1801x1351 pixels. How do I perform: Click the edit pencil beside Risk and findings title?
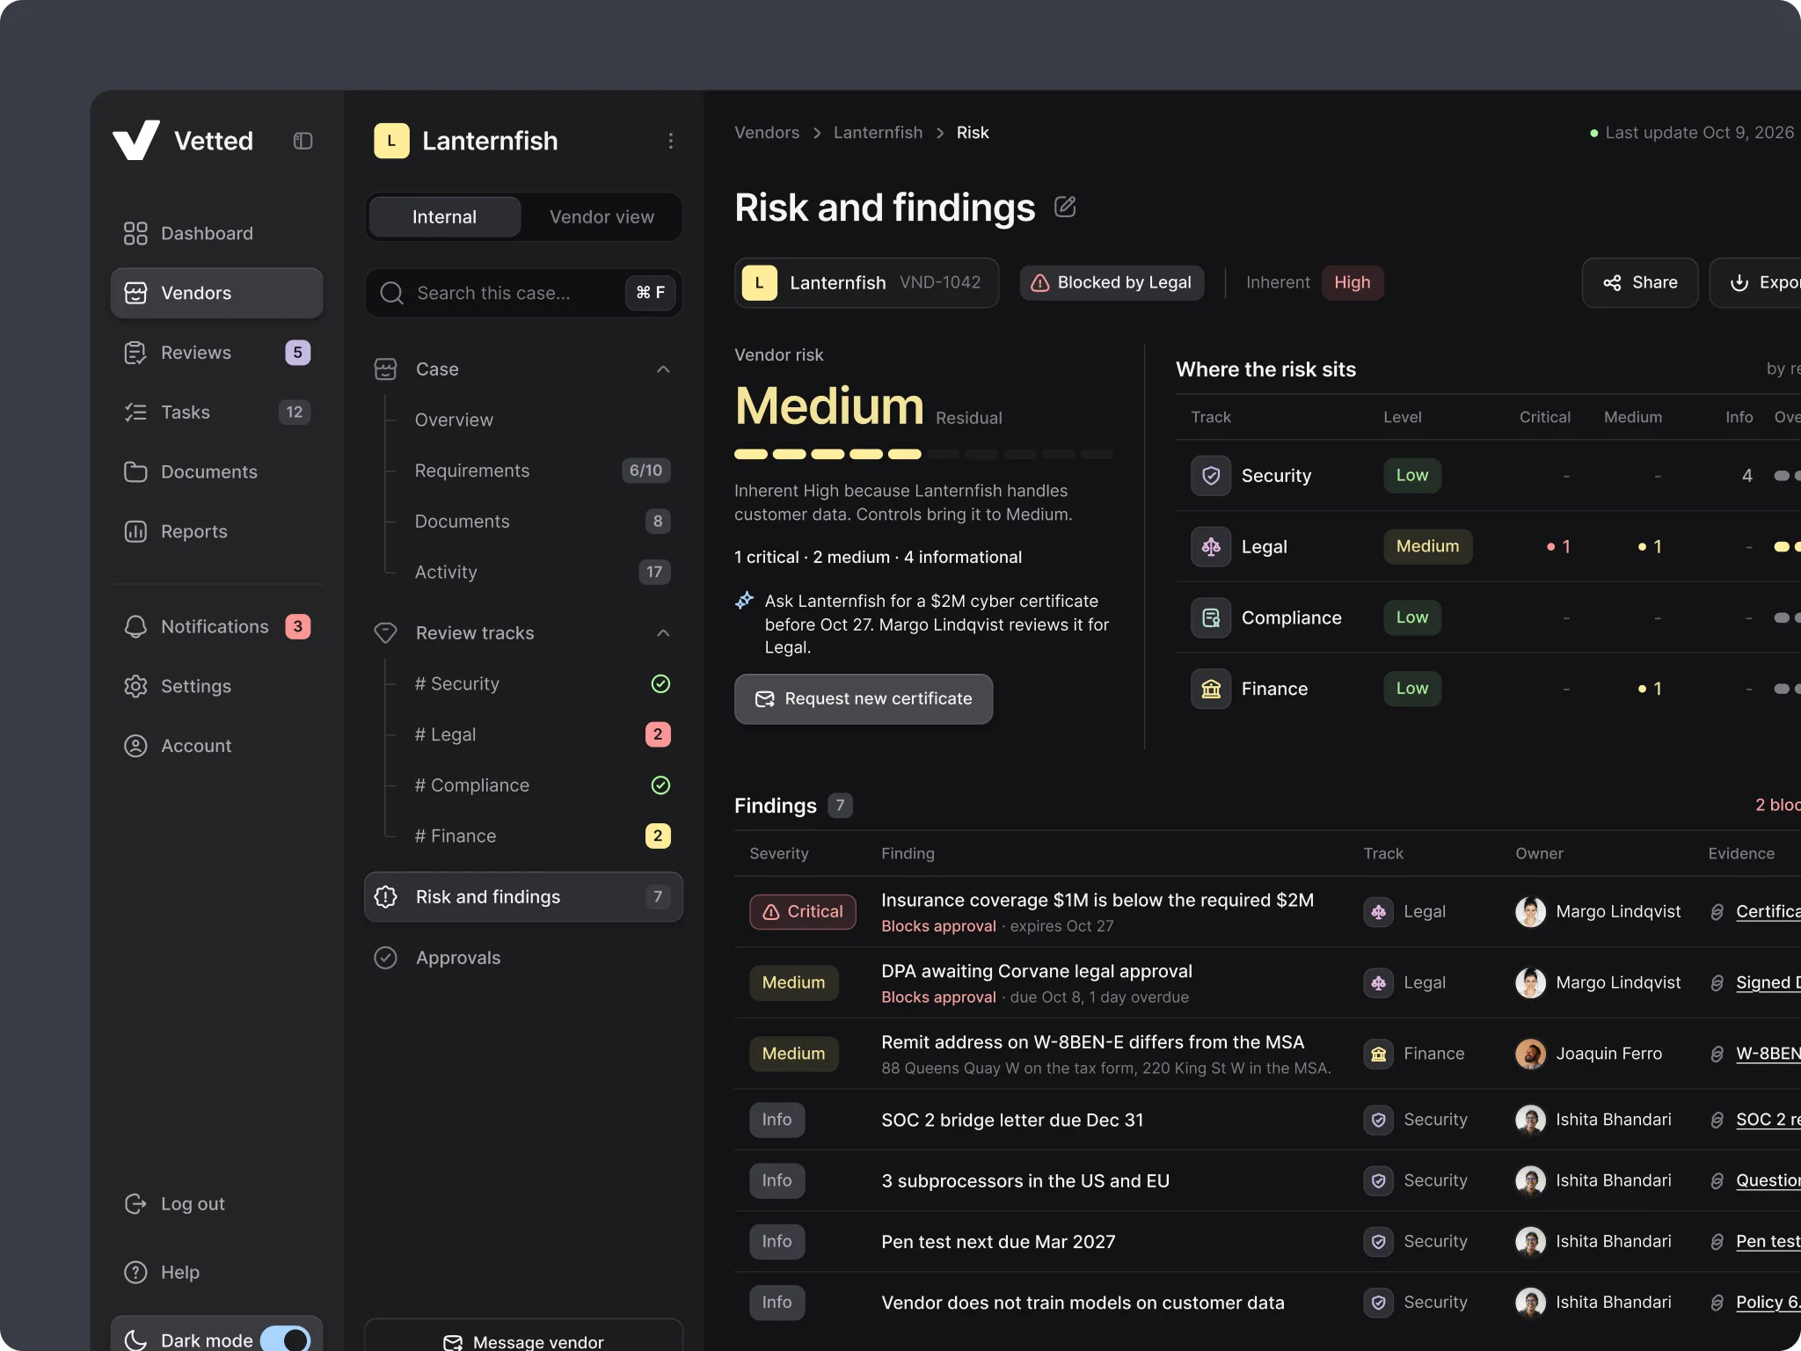(x=1065, y=208)
